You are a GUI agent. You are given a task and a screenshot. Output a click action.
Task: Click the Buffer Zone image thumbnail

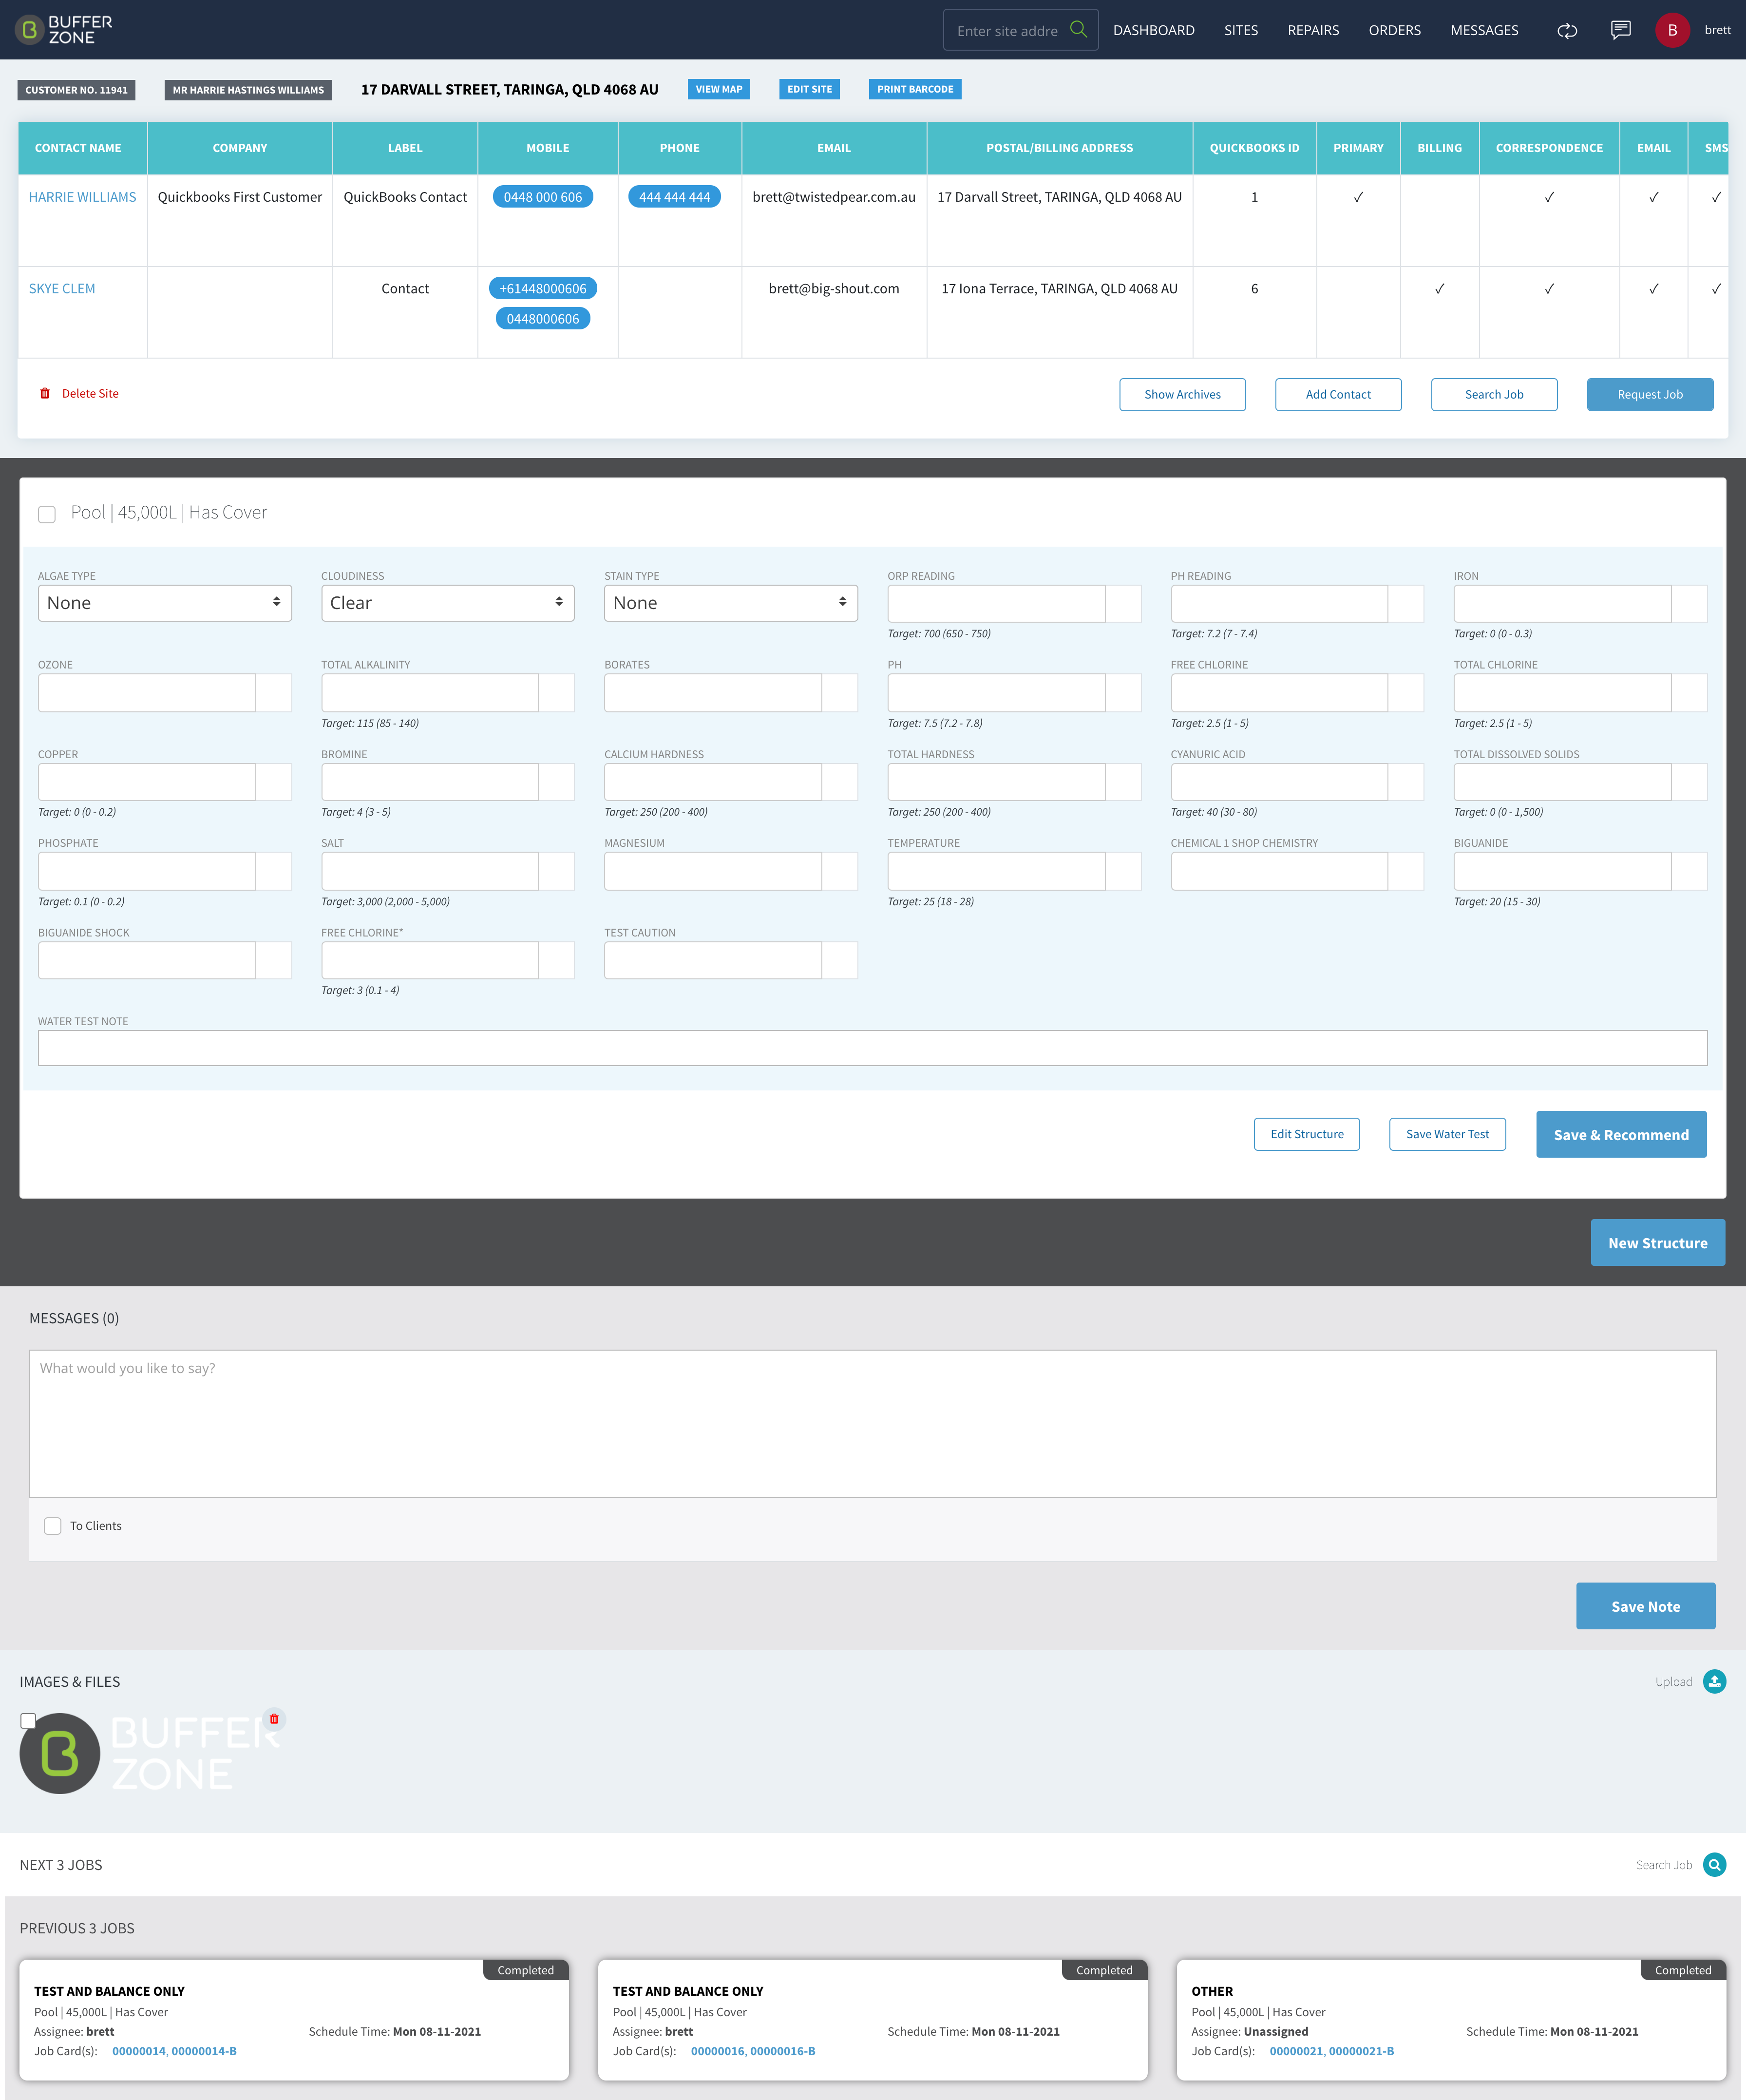[x=150, y=1753]
